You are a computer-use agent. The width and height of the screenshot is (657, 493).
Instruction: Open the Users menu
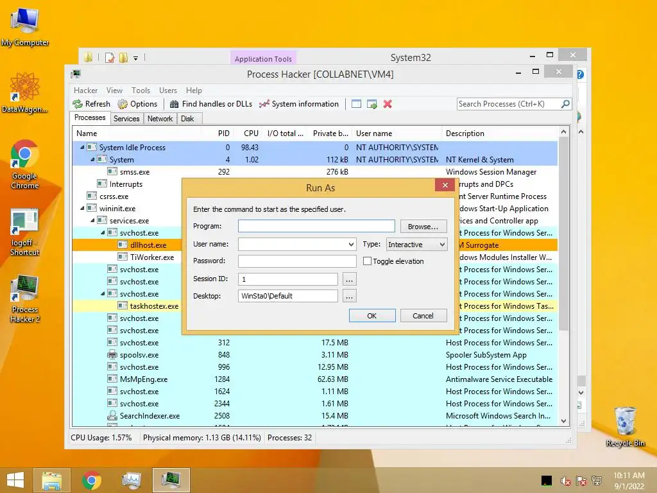(168, 90)
